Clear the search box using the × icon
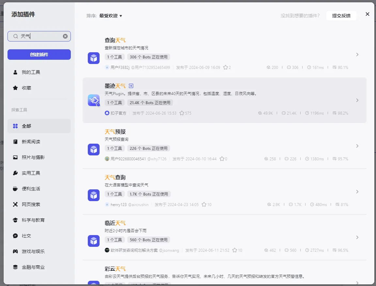 tap(65, 36)
